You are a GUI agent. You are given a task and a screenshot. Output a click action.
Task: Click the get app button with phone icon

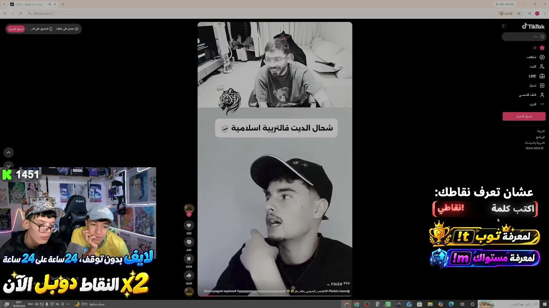(41, 29)
